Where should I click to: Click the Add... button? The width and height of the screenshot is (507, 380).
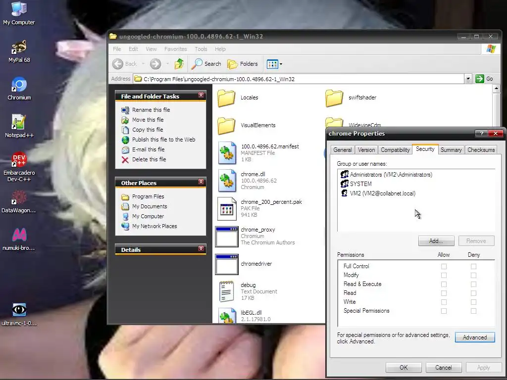[x=436, y=241]
